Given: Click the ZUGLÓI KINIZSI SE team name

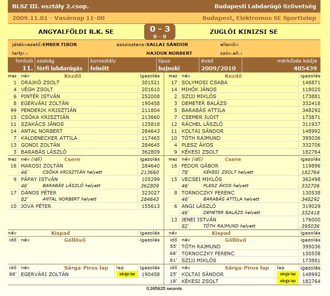Looking at the screenshot, I should pyautogui.click(x=244, y=32).
